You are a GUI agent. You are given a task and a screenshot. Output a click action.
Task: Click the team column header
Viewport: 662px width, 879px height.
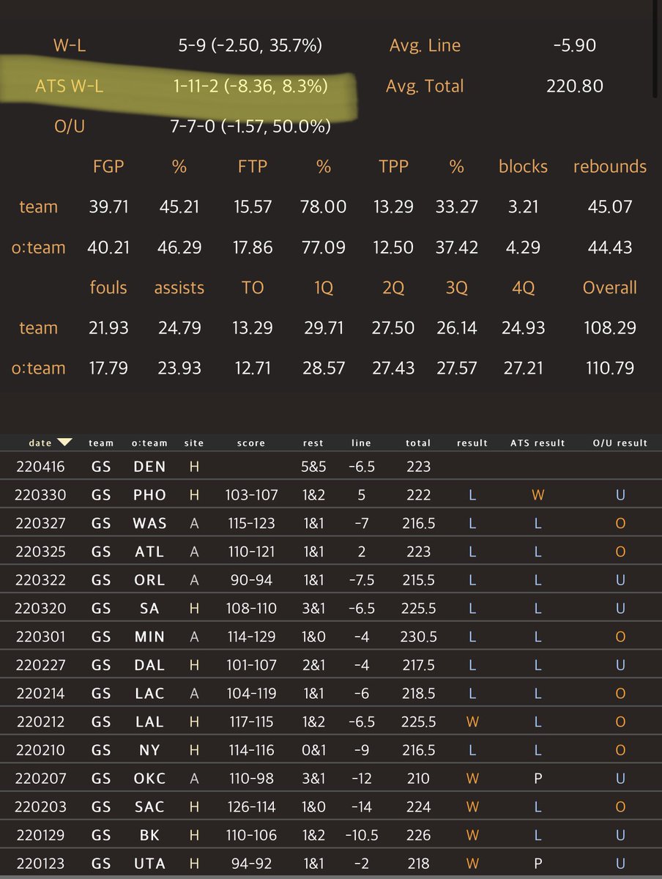tap(101, 442)
